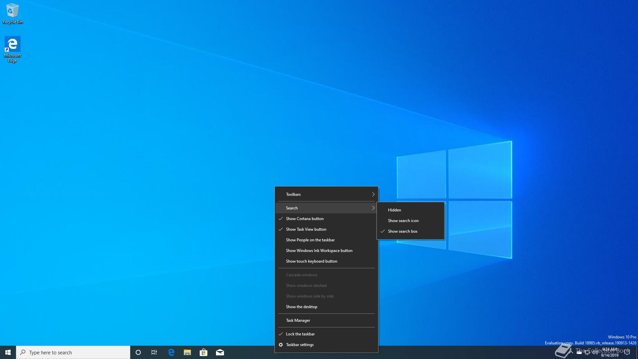The height and width of the screenshot is (359, 638).
Task: Show hidden system tray icons
Action: coord(571,352)
